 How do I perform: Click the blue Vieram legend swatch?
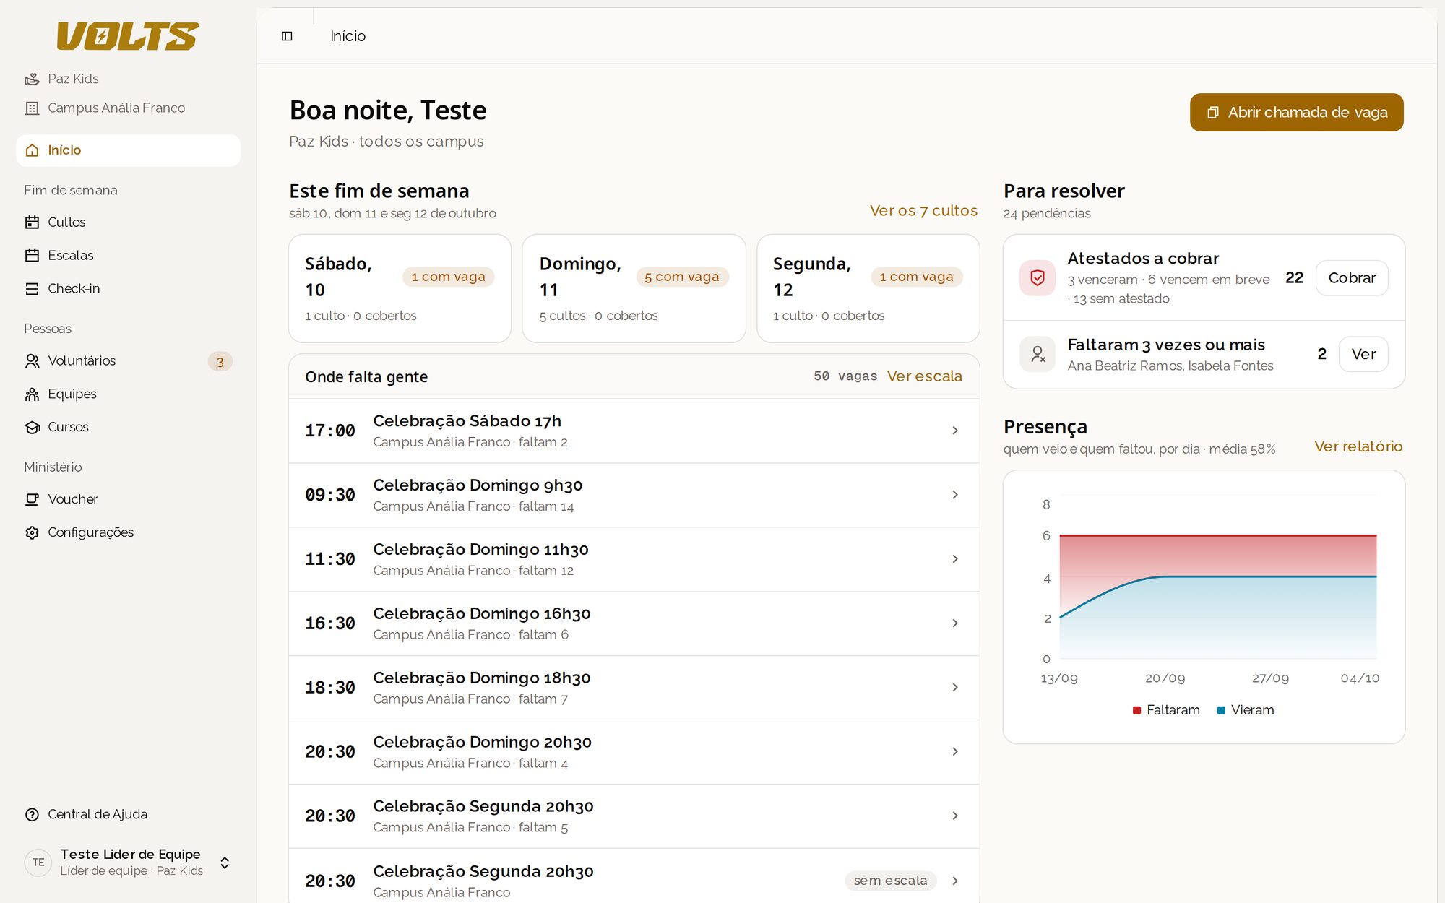tap(1221, 711)
